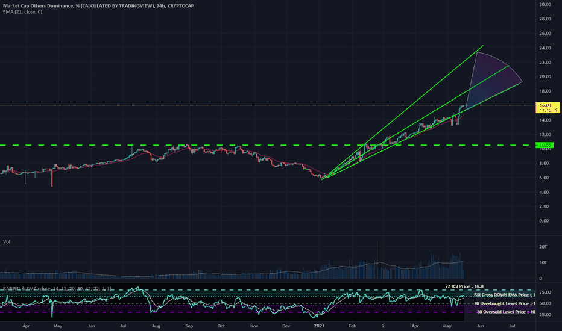Image resolution: width=562 pixels, height=331 pixels.
Task: Click the 2021 label on time axis
Action: (319, 326)
